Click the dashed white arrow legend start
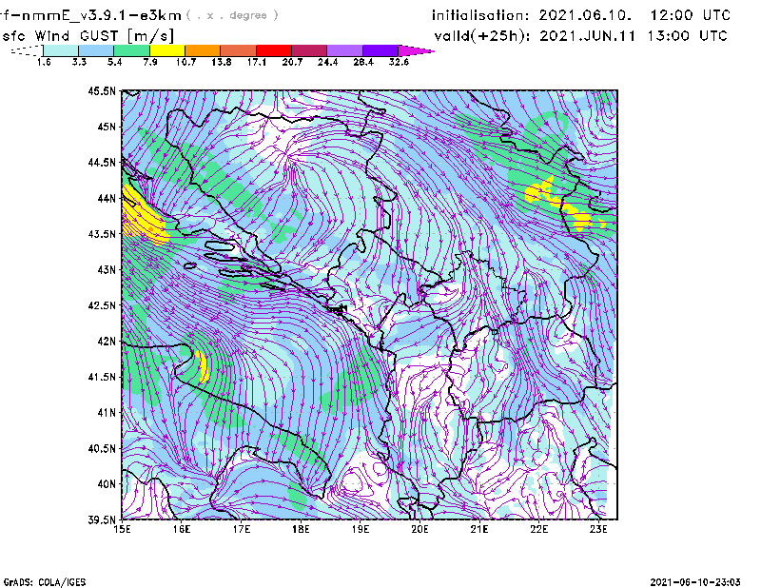The width and height of the screenshot is (761, 588). click(27, 50)
